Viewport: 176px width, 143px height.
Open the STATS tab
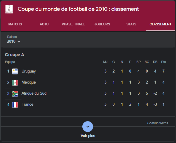131,24
